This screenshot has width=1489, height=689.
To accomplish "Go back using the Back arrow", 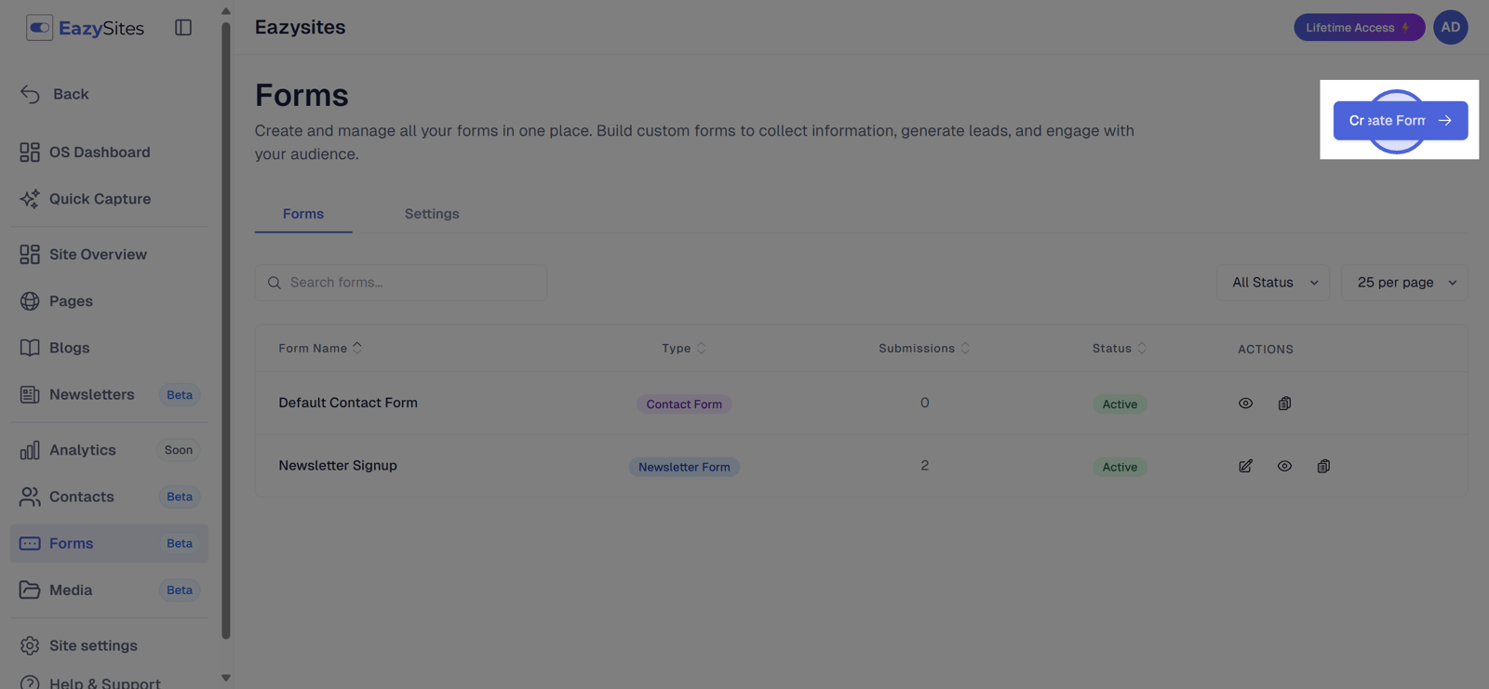I will coord(30,94).
